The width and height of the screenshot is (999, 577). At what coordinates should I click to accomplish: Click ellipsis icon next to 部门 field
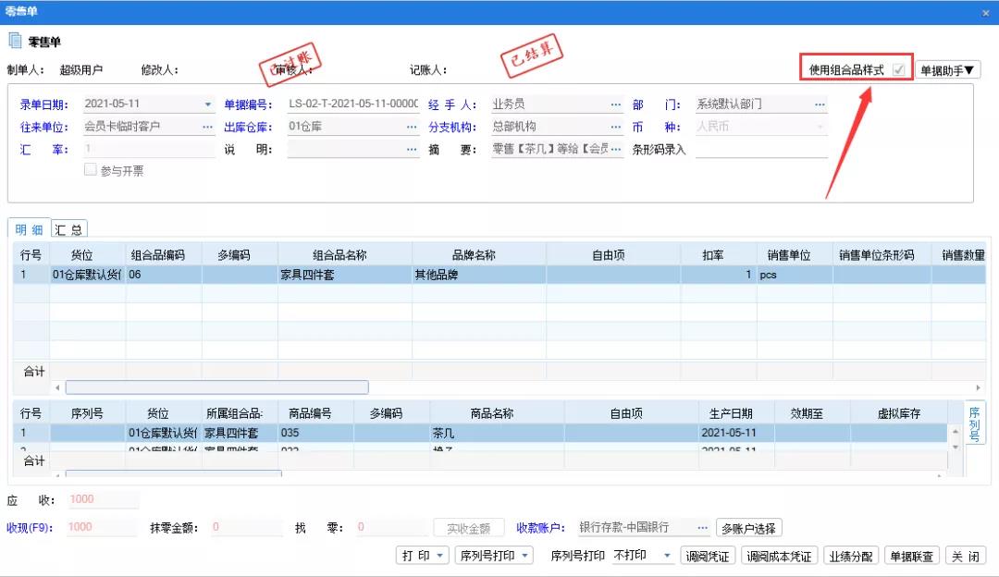[820, 104]
